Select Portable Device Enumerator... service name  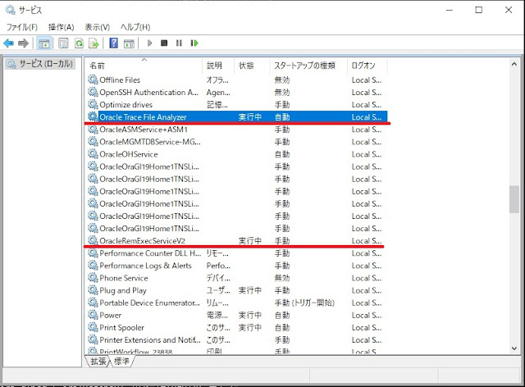click(149, 303)
